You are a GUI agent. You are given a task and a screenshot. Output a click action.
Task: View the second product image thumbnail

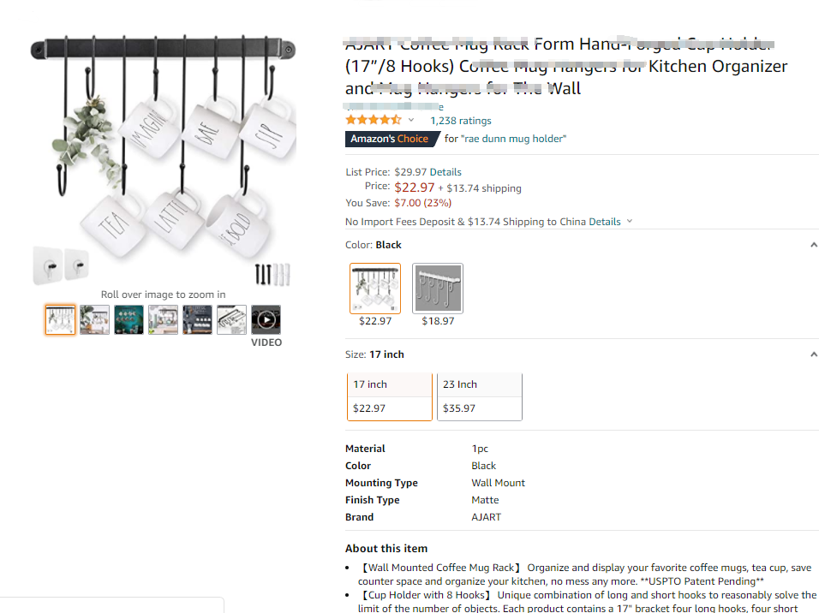94,320
